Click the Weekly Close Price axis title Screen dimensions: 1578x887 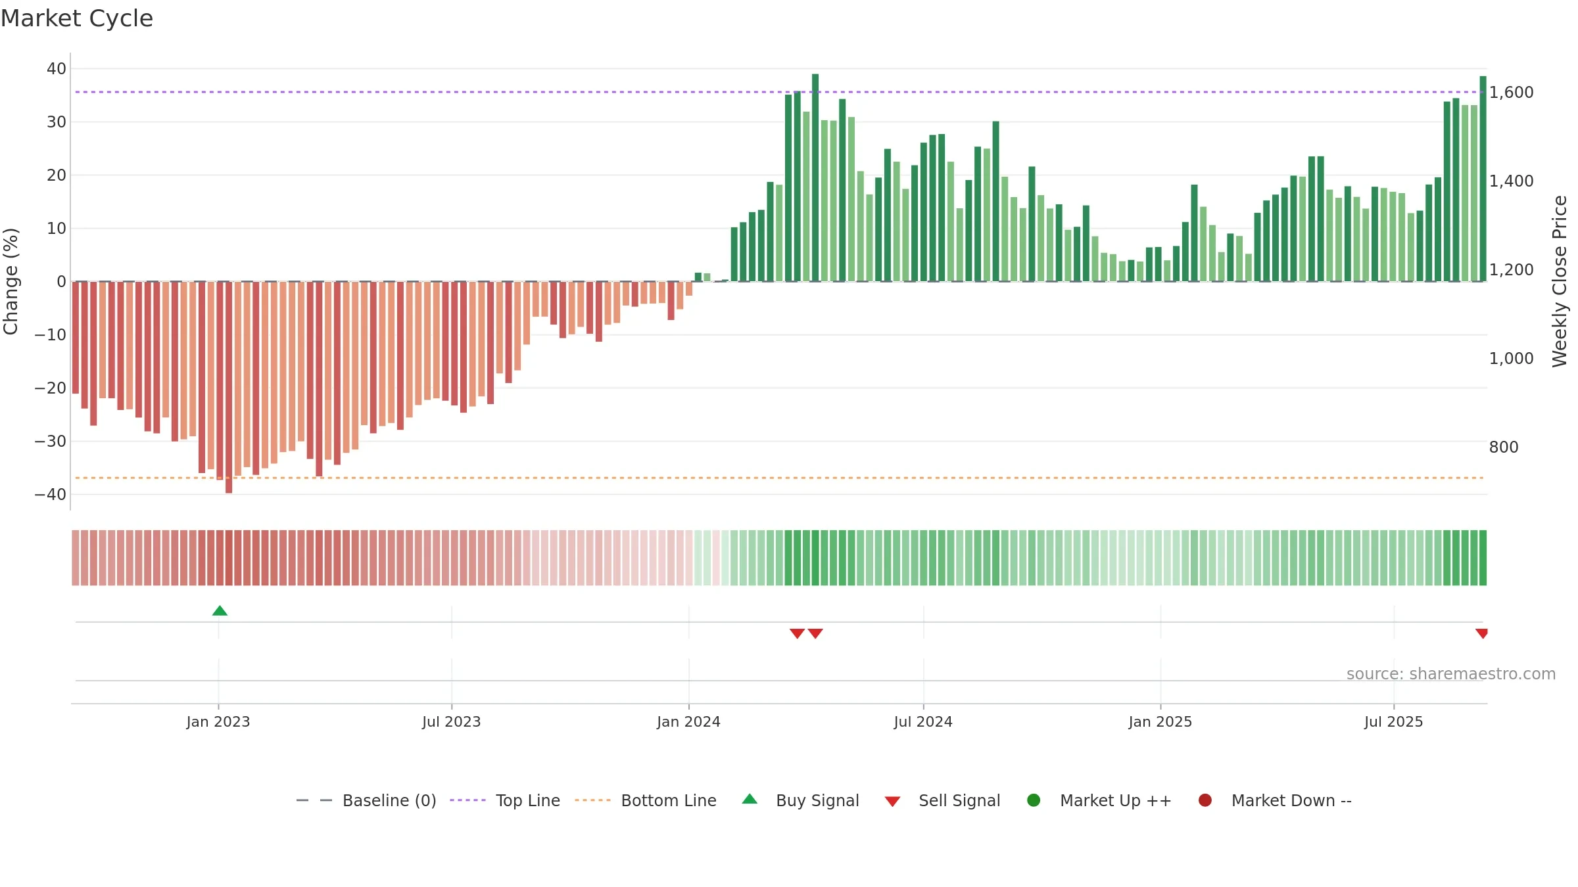click(1560, 281)
